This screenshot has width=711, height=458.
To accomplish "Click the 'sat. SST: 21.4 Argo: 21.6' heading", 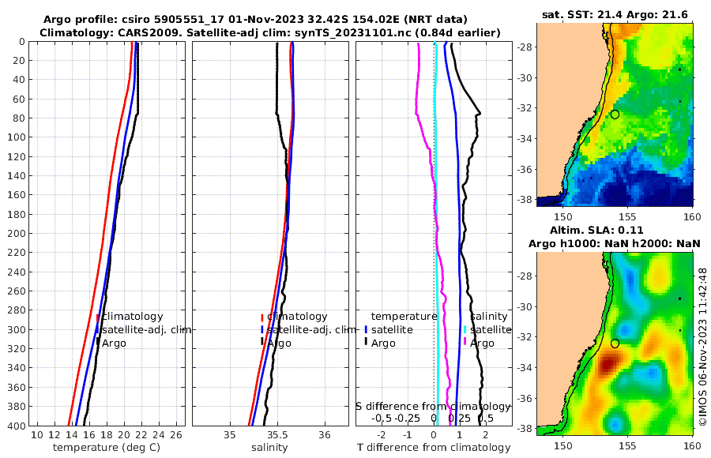I will (615, 14).
